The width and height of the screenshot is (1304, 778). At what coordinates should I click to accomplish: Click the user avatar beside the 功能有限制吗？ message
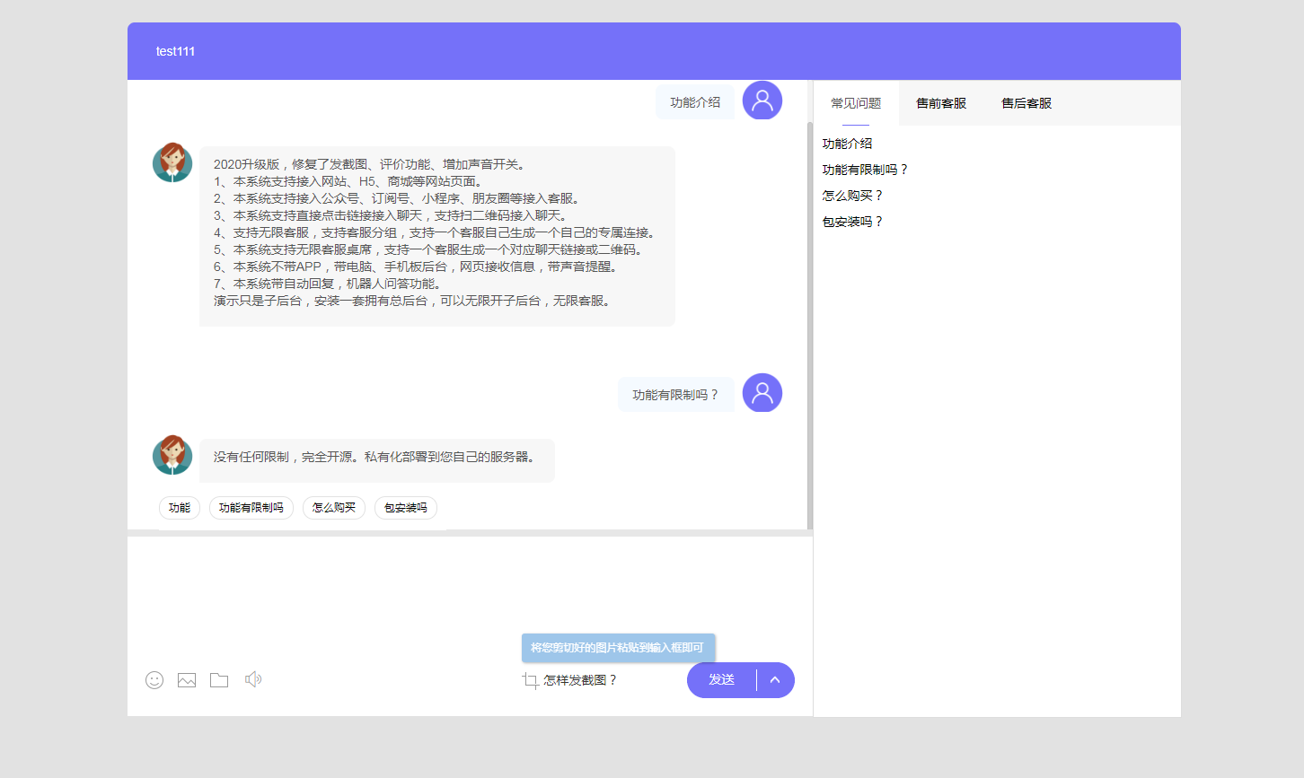pyautogui.click(x=762, y=393)
